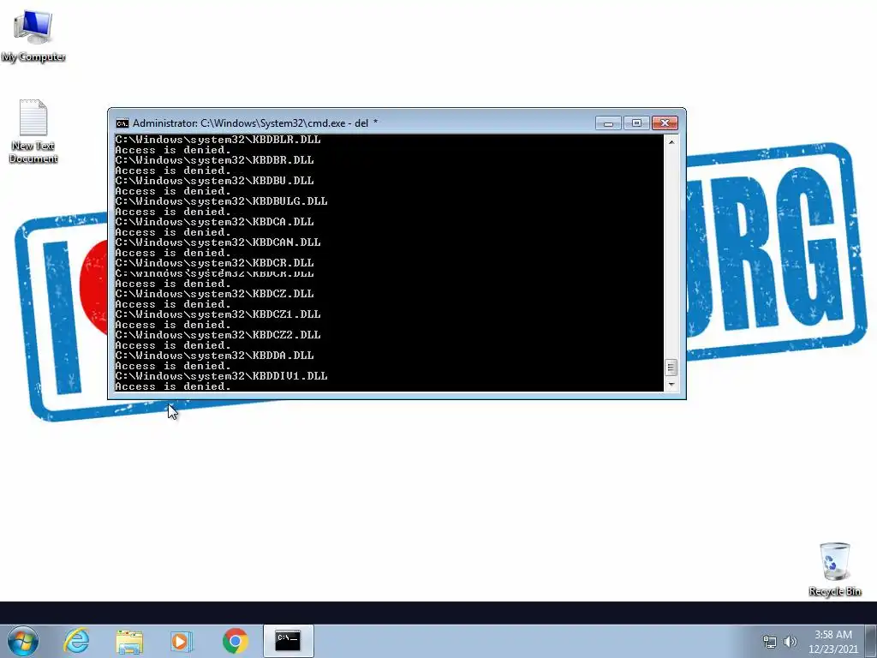Click the line C:\Windows\system32\KBDBULG.DLL
Image resolution: width=877 pixels, height=658 pixels.
click(222, 201)
